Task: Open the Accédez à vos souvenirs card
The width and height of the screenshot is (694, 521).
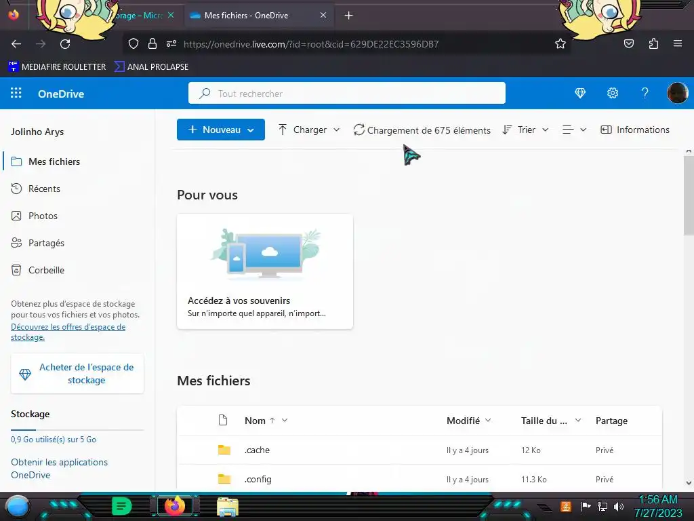Action: click(265, 271)
